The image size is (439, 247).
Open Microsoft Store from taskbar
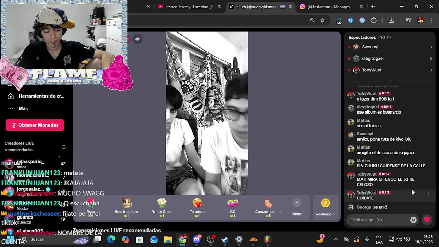click(139, 239)
